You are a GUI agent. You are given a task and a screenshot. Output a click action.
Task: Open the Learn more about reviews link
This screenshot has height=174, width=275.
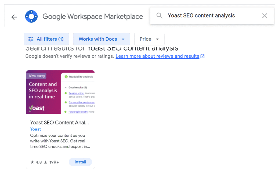coord(157,56)
